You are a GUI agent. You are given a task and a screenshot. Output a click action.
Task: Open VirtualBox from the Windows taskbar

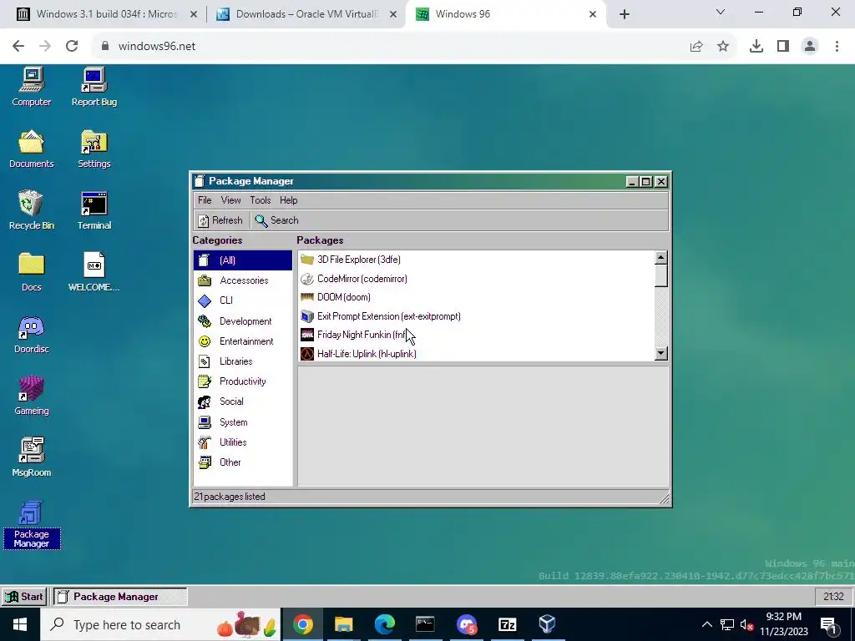(548, 624)
